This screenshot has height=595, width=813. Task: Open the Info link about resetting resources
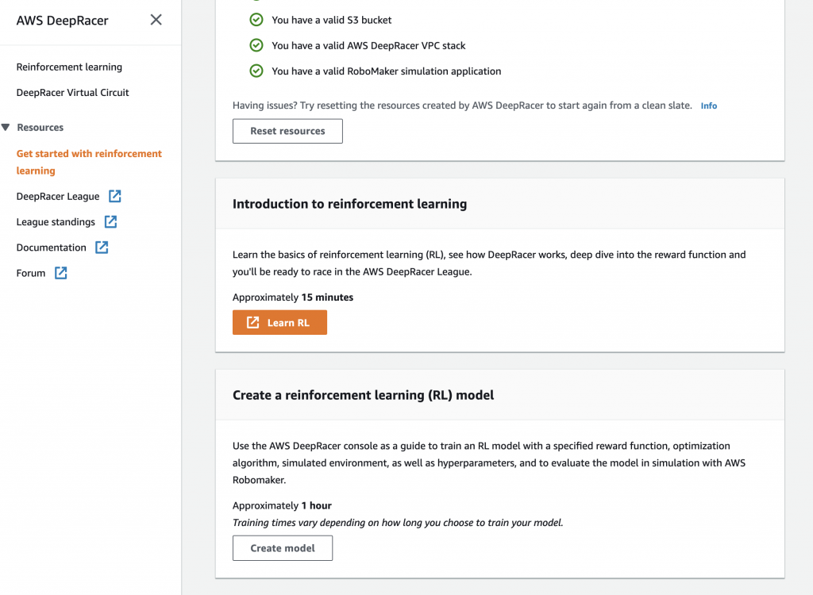709,106
